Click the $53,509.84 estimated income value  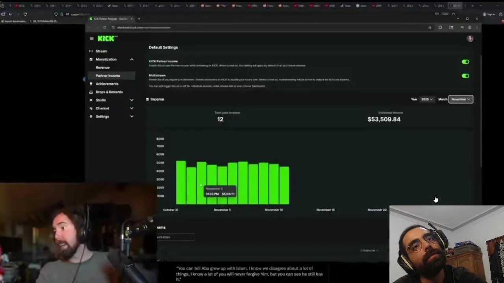point(384,119)
